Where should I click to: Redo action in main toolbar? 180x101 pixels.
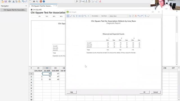[x=26, y=1]
